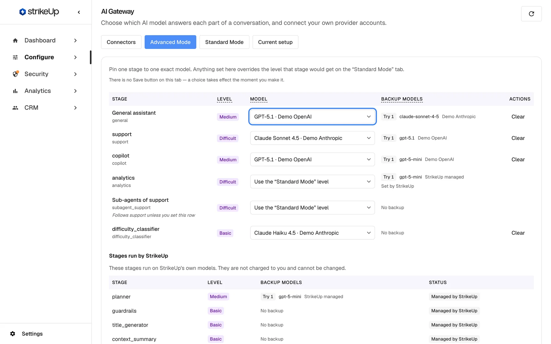This screenshot has width=551, height=344.
Task: Expand the Dashboard menu chevron
Action: (x=75, y=40)
